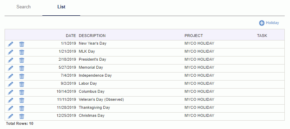Edit the Memorial Day holiday

pyautogui.click(x=11, y=68)
